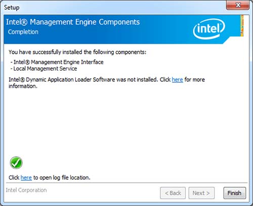The width and height of the screenshot is (253, 206).
Task: Go back with the Back button
Action: tap(173, 193)
